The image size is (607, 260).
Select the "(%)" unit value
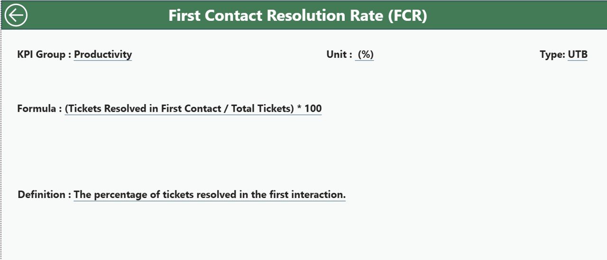coord(365,54)
